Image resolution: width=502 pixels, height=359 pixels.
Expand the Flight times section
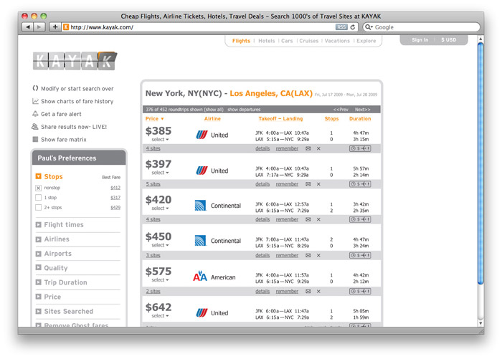click(x=39, y=224)
